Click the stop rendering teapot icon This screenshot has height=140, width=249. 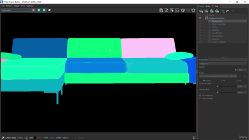click(x=188, y=10)
